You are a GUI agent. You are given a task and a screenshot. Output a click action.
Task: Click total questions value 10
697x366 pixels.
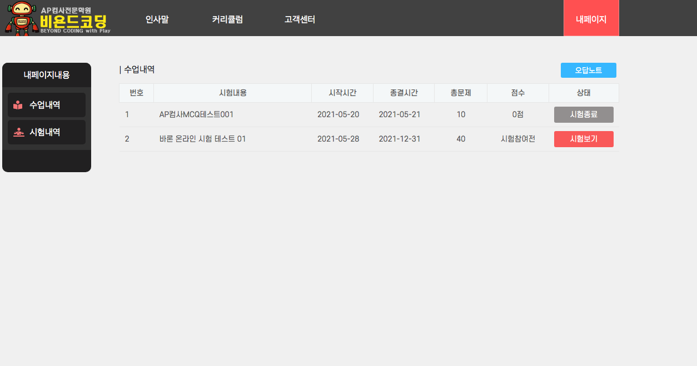[461, 114]
